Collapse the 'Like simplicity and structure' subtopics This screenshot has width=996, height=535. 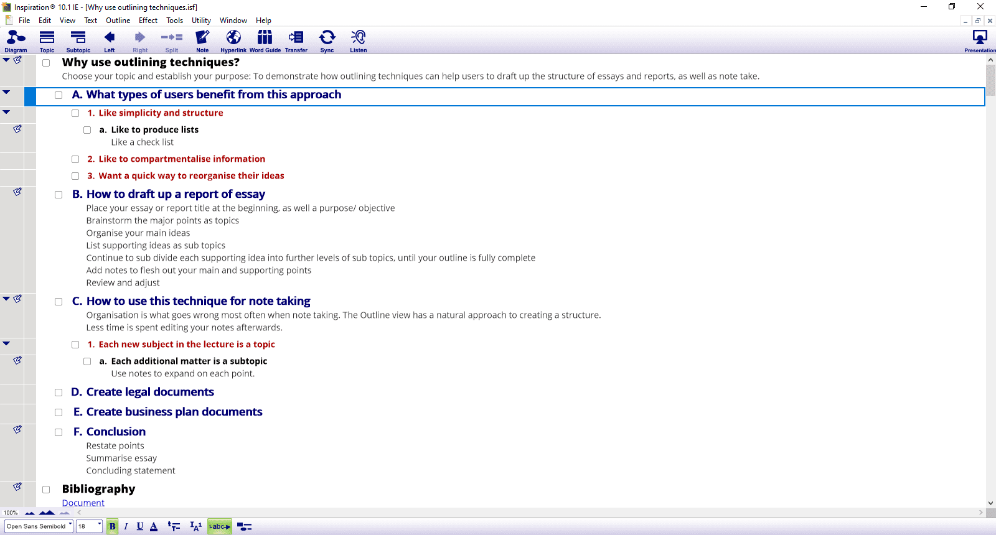(x=6, y=112)
